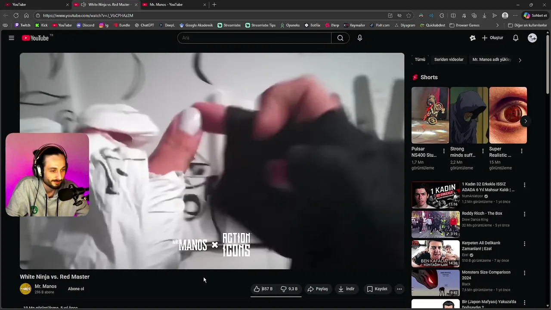The image size is (551, 310).
Task: Switch to the first YouTube tab
Action: [x=37, y=5]
